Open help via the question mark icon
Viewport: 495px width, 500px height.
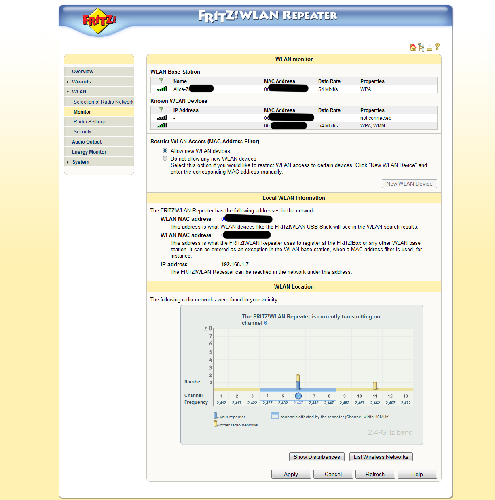(x=437, y=47)
